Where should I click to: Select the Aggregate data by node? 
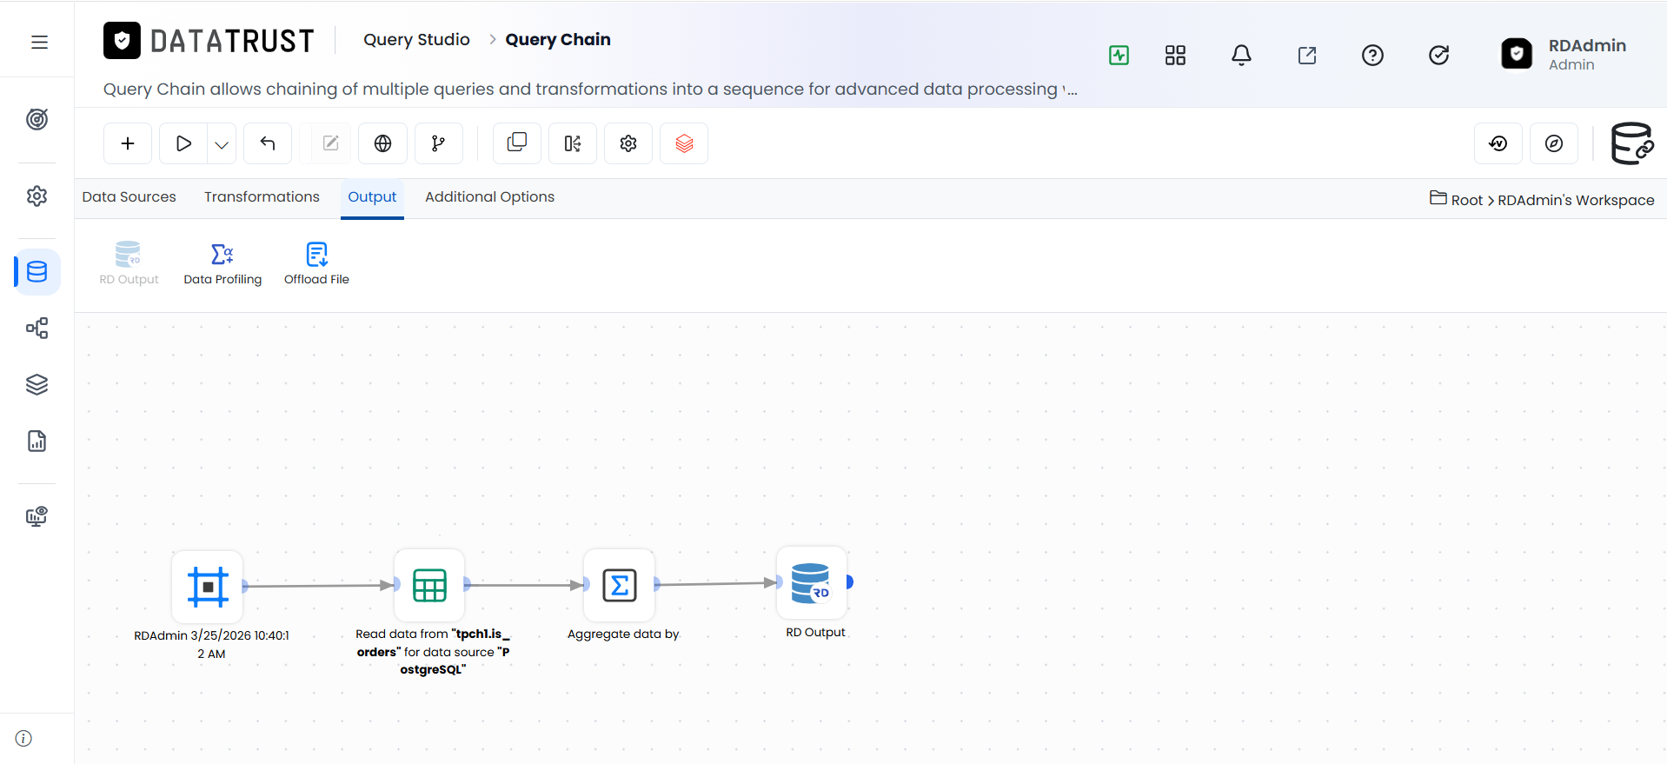tap(620, 585)
